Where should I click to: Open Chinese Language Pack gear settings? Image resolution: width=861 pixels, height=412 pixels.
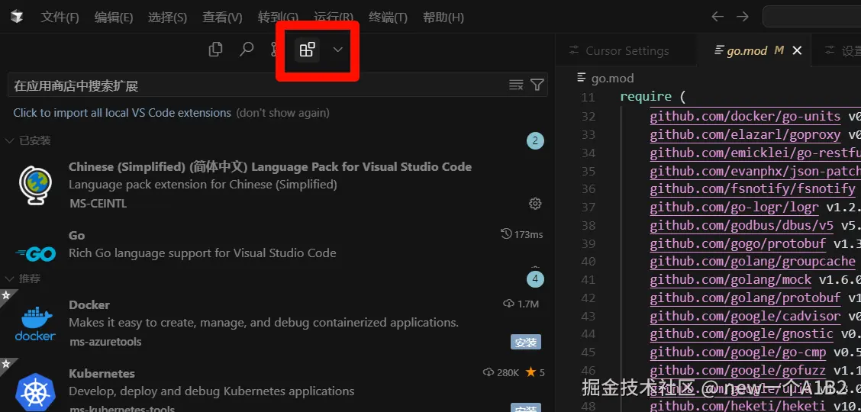535,204
